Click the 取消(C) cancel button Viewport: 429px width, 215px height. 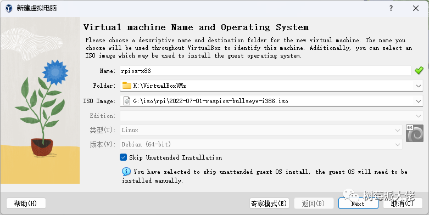(x=403, y=203)
